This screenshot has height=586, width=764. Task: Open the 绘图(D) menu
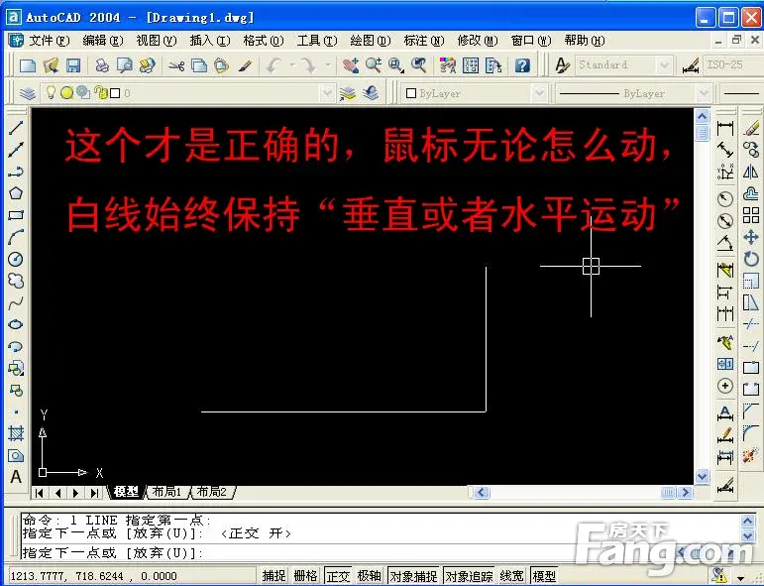click(x=371, y=41)
